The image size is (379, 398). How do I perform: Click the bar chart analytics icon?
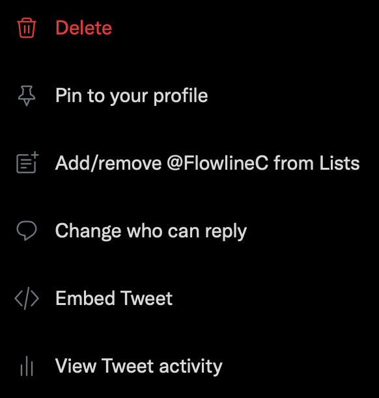click(27, 366)
